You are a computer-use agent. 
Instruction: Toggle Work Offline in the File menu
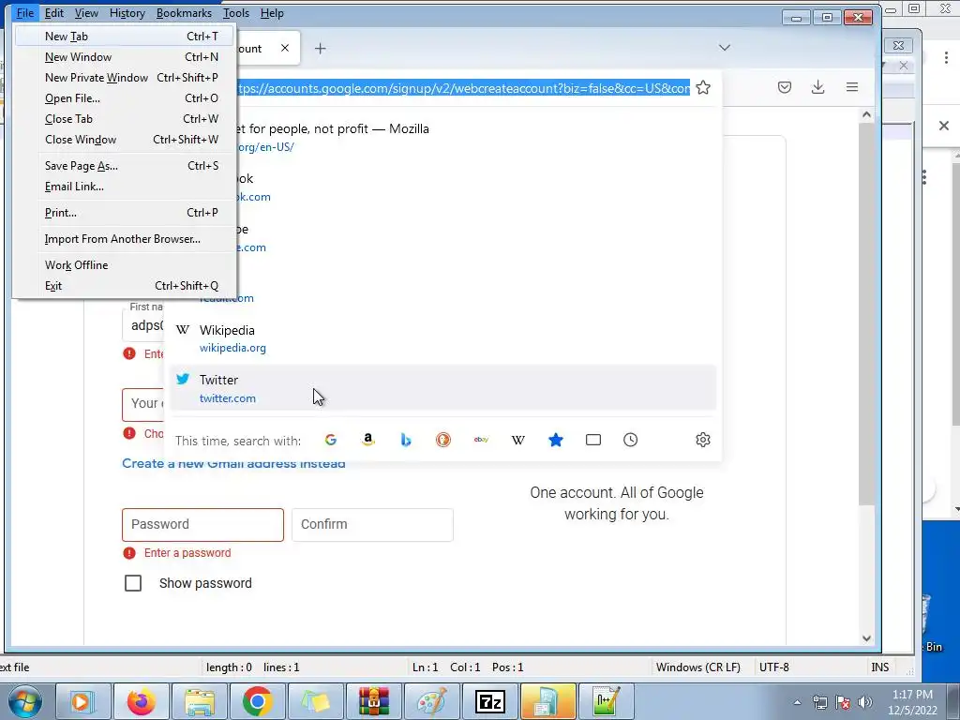coord(125,265)
